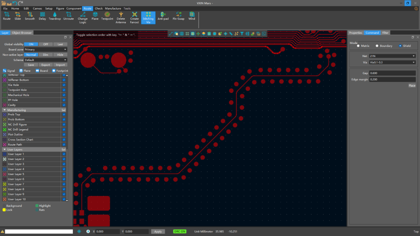This screenshot has width=420, height=236.
Task: Click the layers stack icon in canvas toolbar
Action: click(x=203, y=34)
